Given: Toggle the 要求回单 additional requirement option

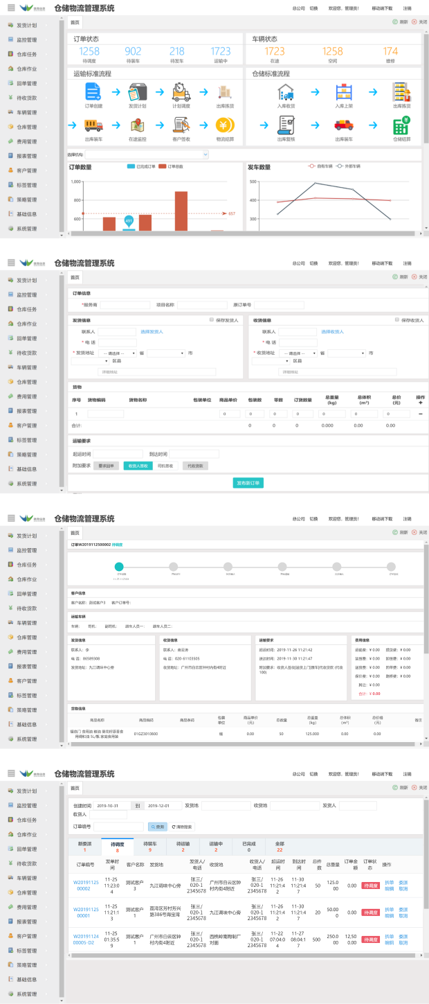Looking at the screenshot, I should pos(107,466).
